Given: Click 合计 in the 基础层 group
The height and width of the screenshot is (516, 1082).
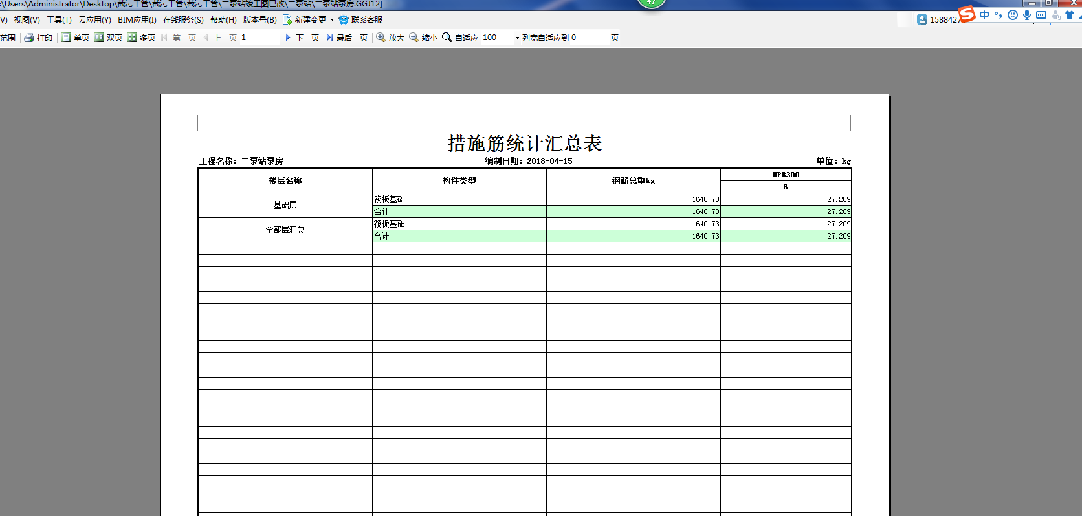Looking at the screenshot, I should pos(459,211).
